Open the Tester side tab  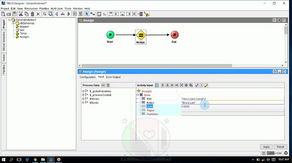(x=4, y=58)
